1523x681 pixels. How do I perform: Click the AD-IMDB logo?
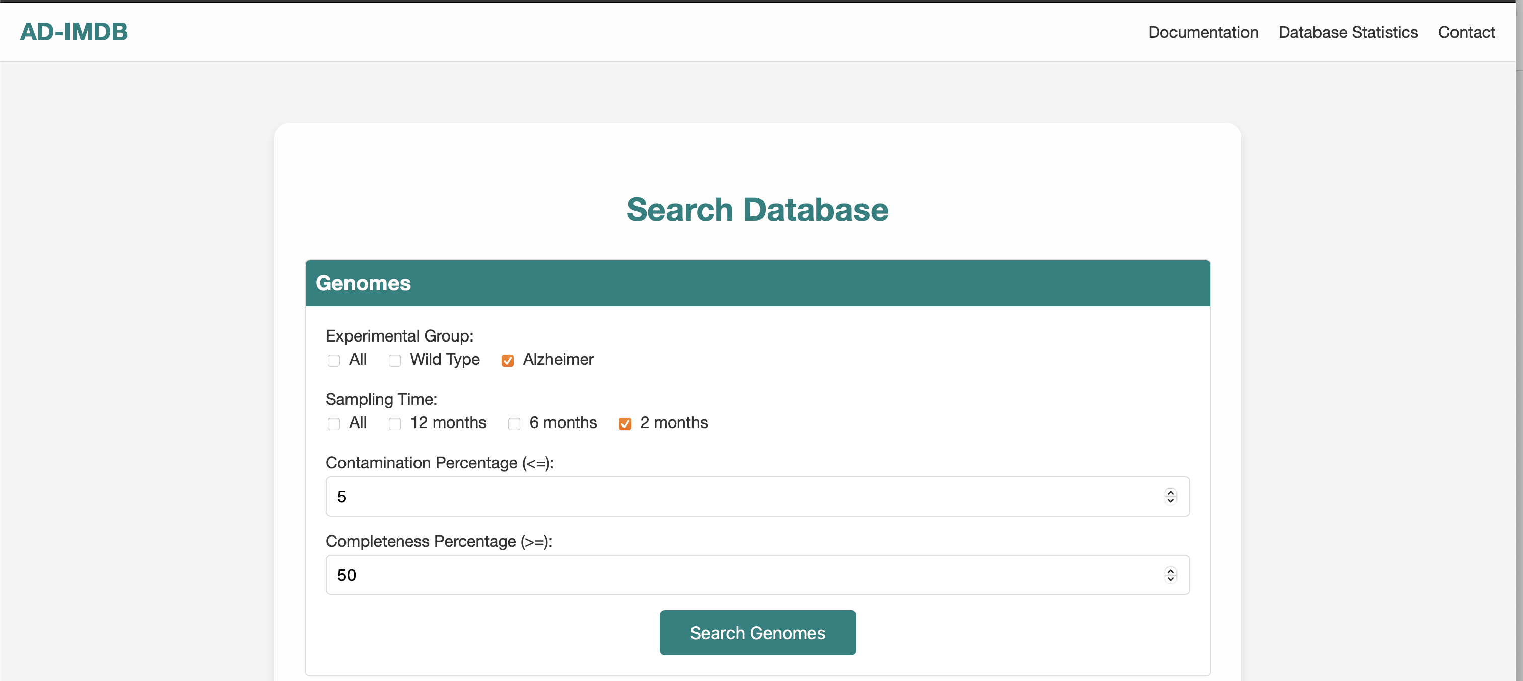tap(74, 32)
